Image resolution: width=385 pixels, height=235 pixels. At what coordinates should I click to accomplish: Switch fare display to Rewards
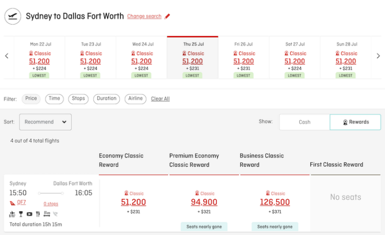coord(355,122)
